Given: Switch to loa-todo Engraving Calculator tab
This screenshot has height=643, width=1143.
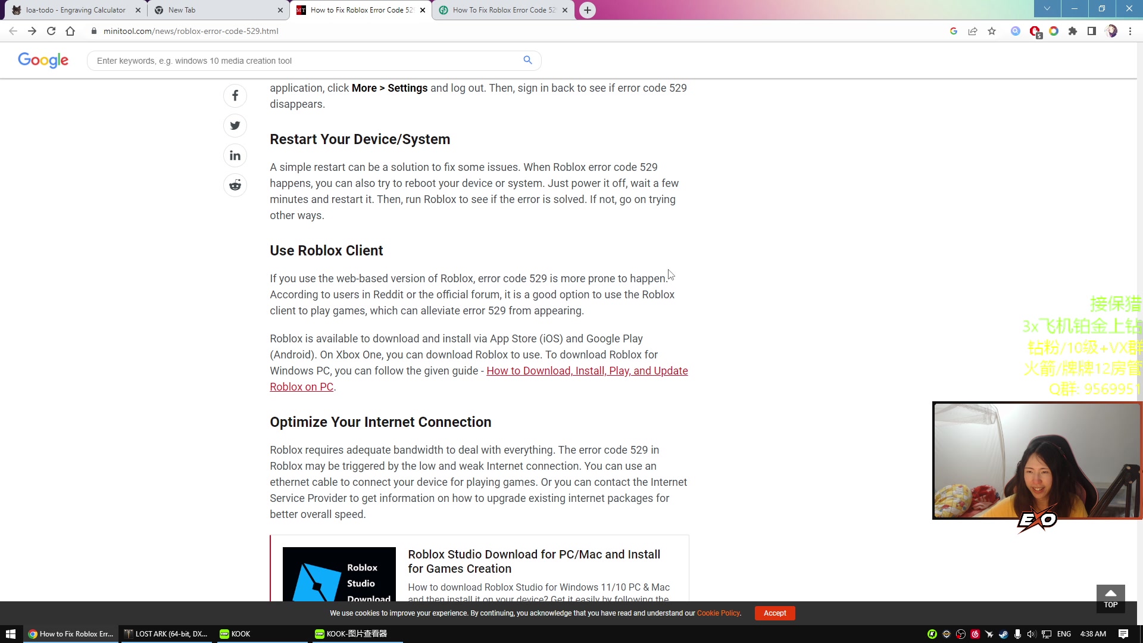Looking at the screenshot, I should tap(75, 10).
